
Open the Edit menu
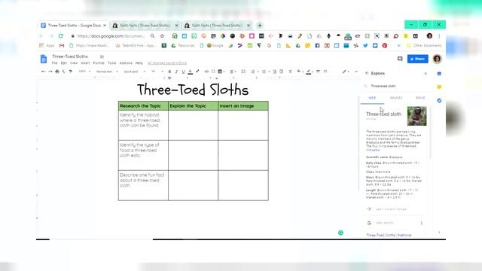[63, 63]
